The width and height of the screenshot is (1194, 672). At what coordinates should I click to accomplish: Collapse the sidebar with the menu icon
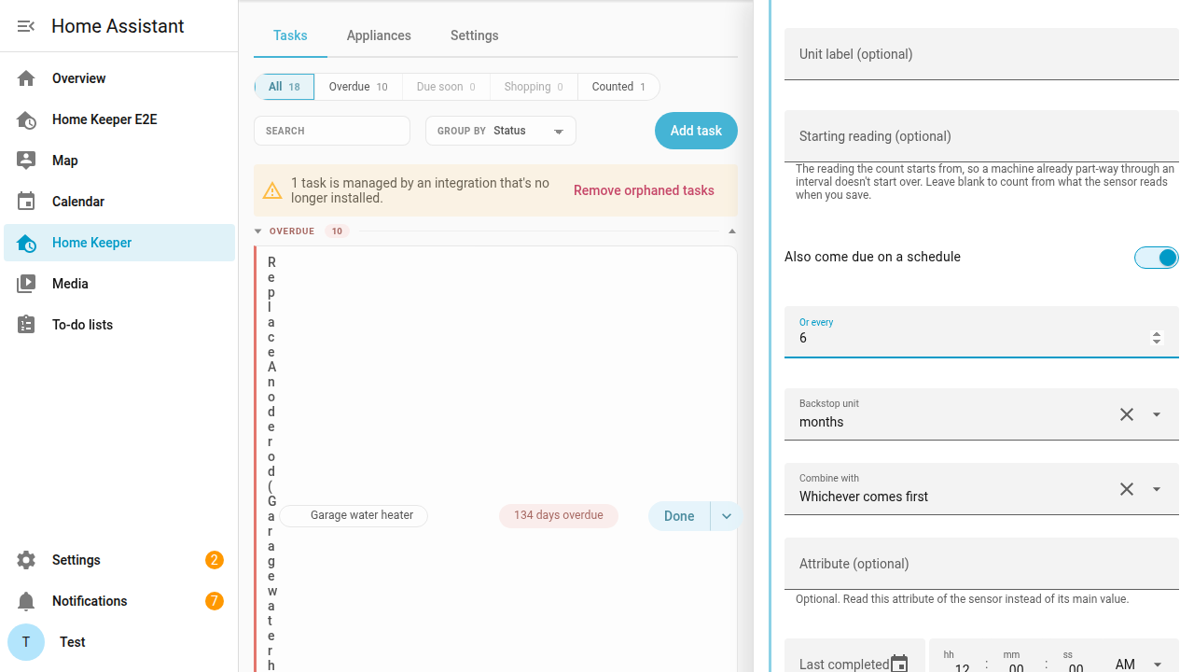point(26,26)
